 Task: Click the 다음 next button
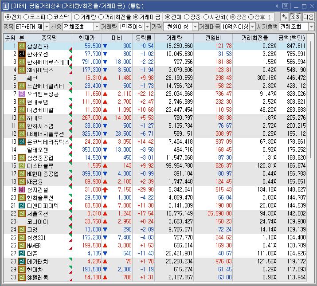(308, 17)
